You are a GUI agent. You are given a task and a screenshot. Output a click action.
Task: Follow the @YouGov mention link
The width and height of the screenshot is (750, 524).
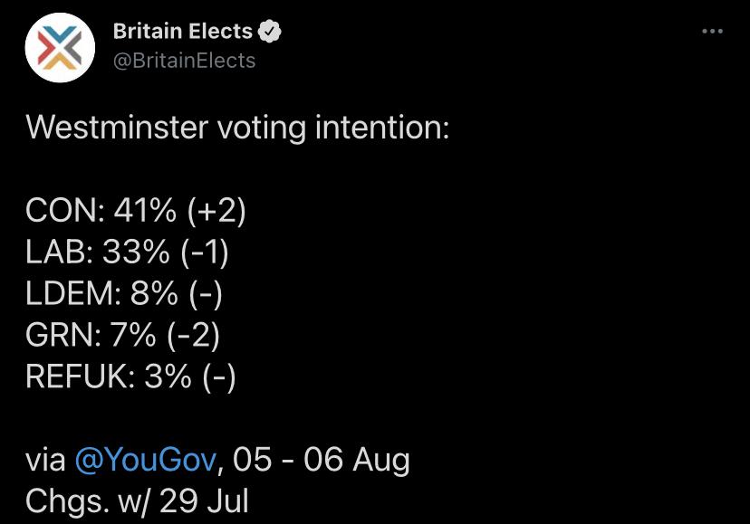click(x=146, y=460)
